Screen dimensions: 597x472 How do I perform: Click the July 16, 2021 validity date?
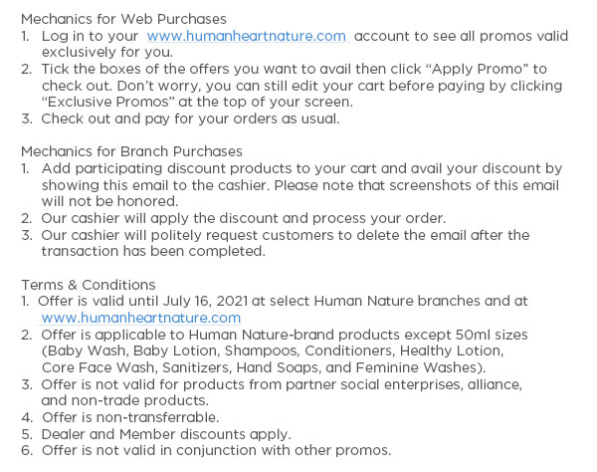206,301
